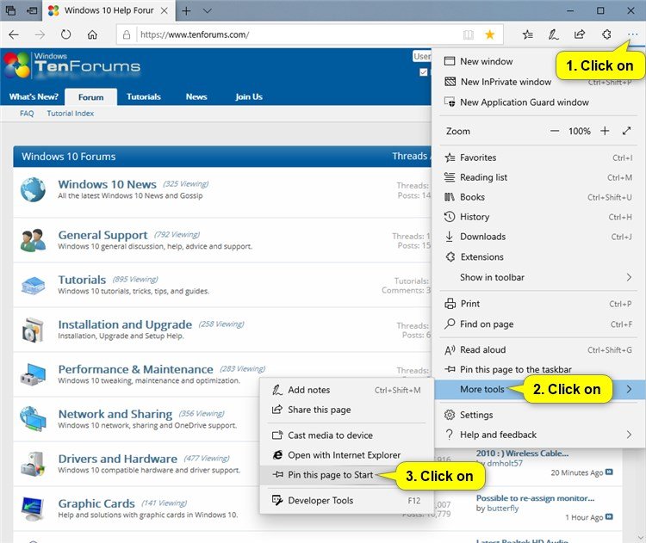Viewport: 646px width, 543px height.
Task: Click the General Support people icon
Action: [33, 240]
